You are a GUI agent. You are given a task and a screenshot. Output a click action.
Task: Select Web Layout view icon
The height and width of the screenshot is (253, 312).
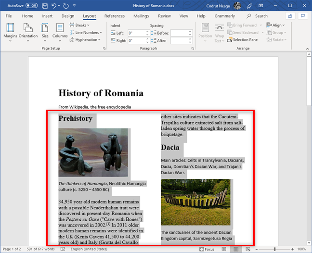pos(248,249)
